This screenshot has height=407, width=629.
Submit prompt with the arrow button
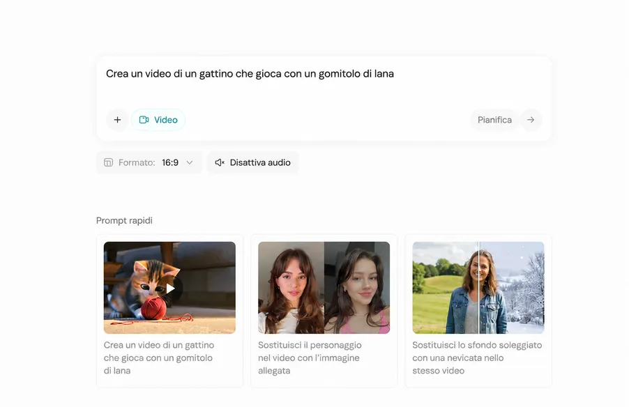(x=531, y=120)
